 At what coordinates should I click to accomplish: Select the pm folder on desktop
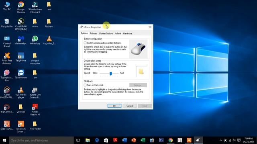coord(35,74)
